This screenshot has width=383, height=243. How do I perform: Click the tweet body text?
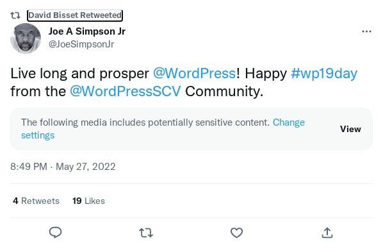pos(184,82)
